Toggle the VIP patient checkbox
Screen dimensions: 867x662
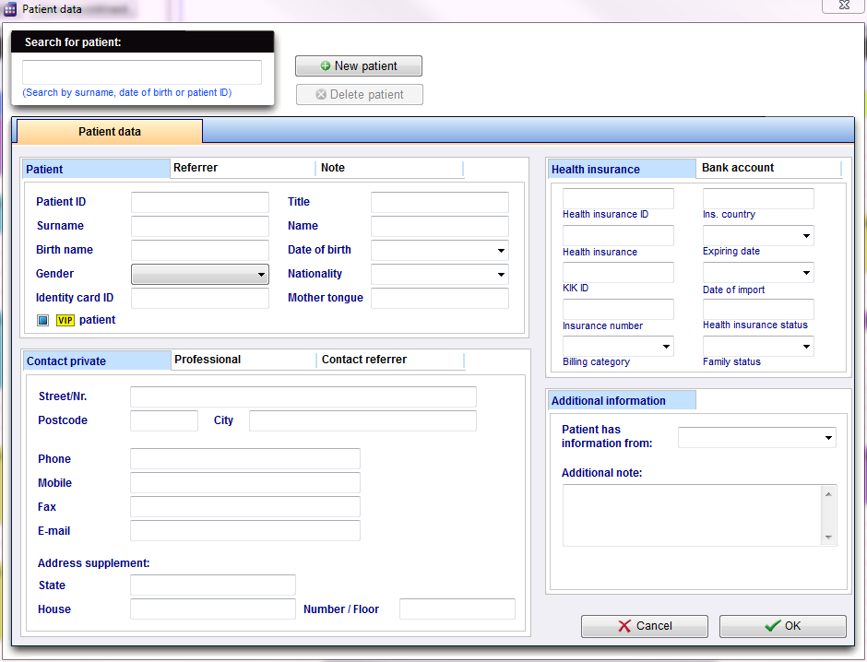click(x=42, y=321)
